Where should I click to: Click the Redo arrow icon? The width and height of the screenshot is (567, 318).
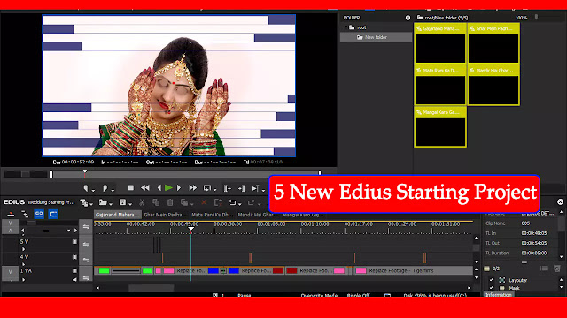tap(252, 202)
